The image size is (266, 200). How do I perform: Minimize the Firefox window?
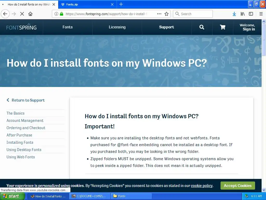click(x=251, y=4)
